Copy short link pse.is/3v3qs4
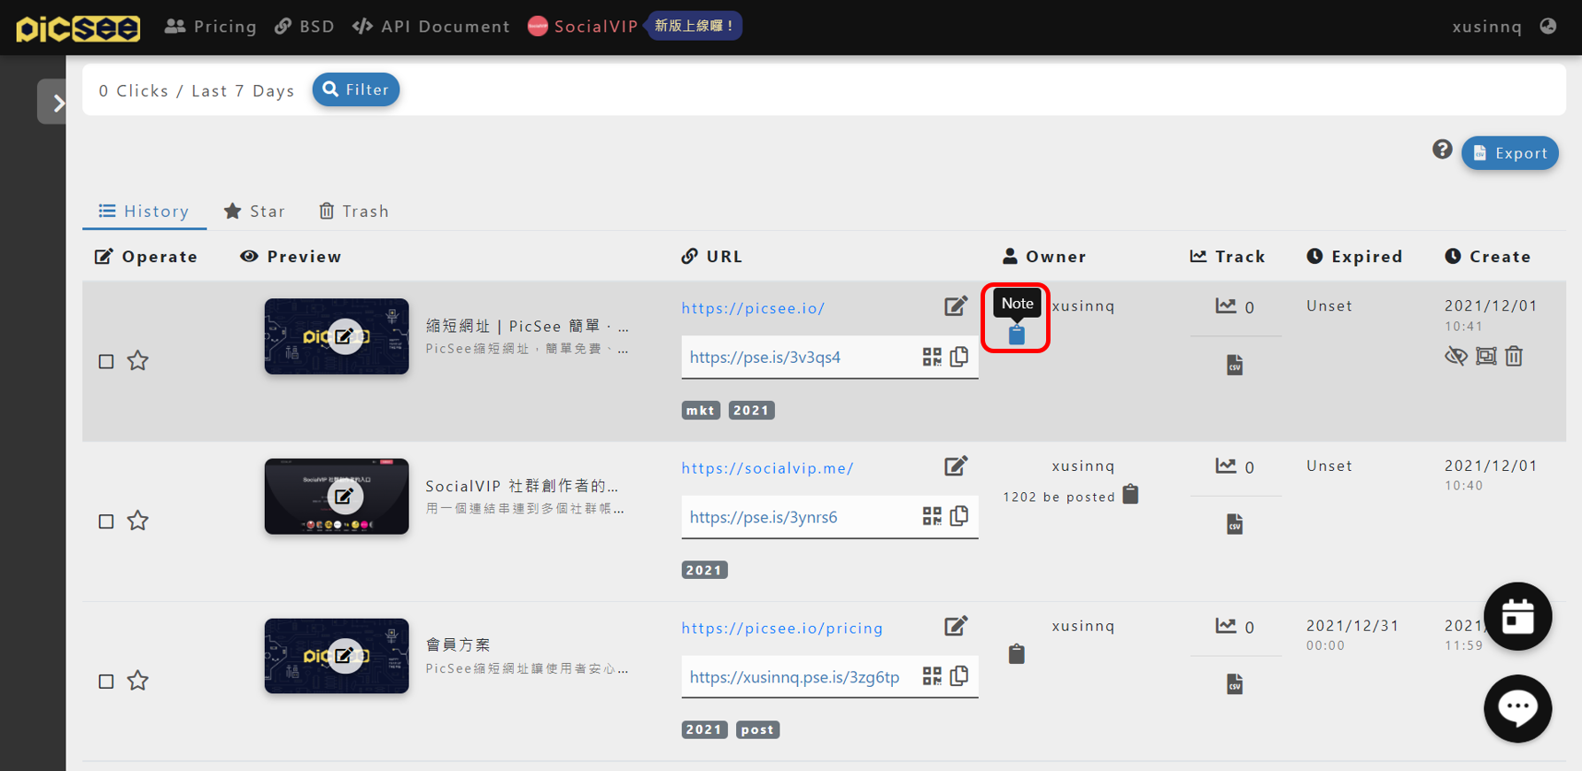Screen dimensions: 1582x771 [959, 357]
